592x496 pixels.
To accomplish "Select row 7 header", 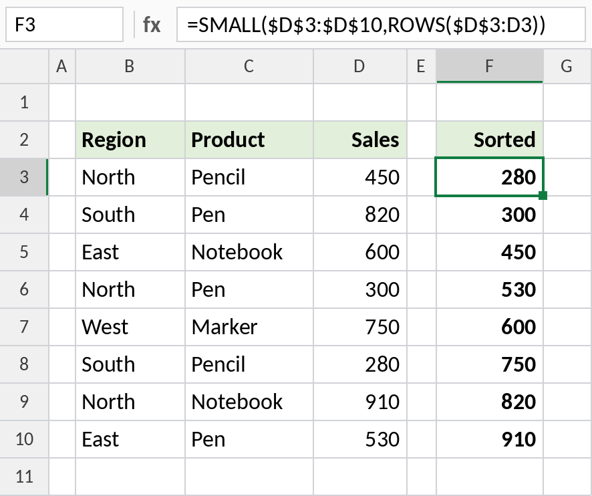I will point(24,327).
